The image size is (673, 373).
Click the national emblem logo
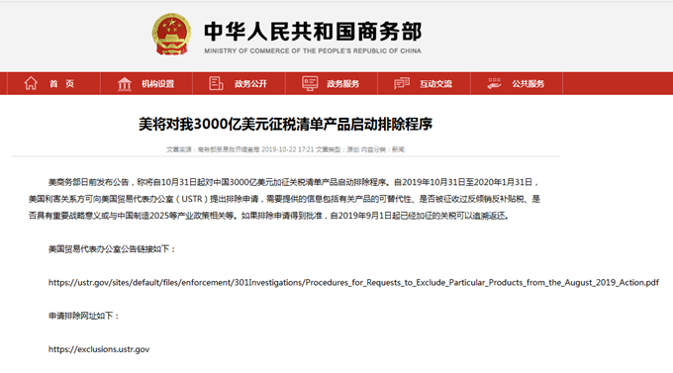(x=171, y=35)
